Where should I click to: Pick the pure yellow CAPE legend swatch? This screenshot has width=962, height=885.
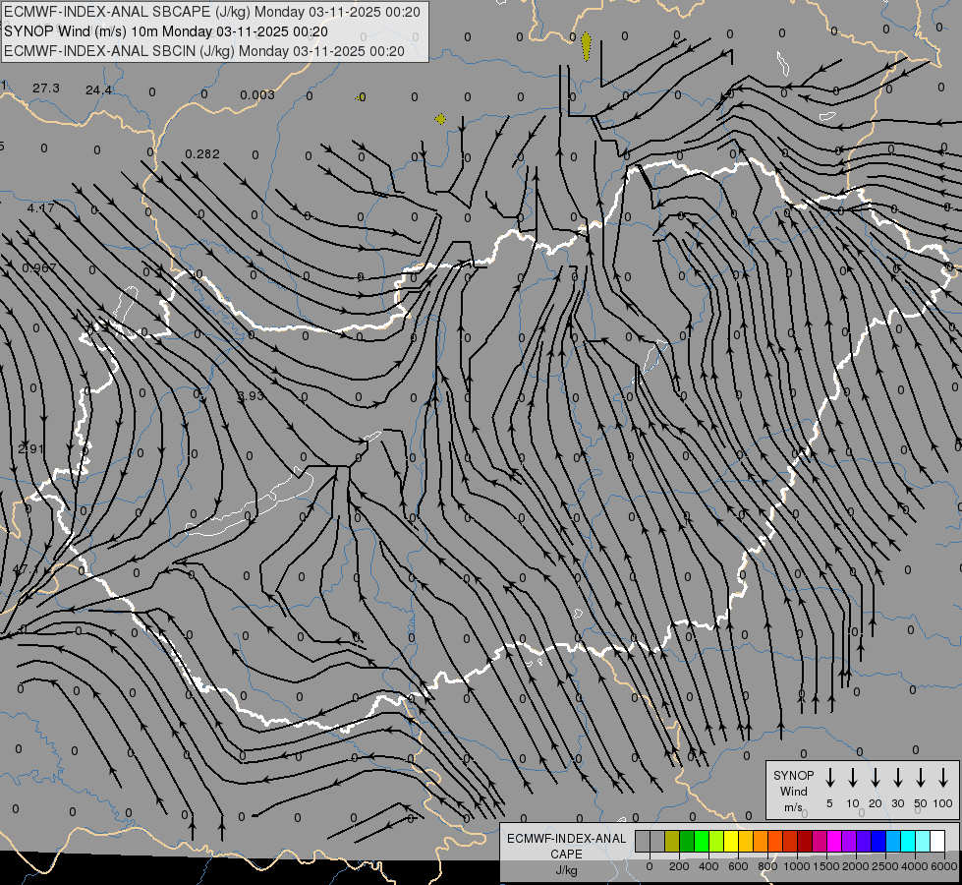point(731,842)
